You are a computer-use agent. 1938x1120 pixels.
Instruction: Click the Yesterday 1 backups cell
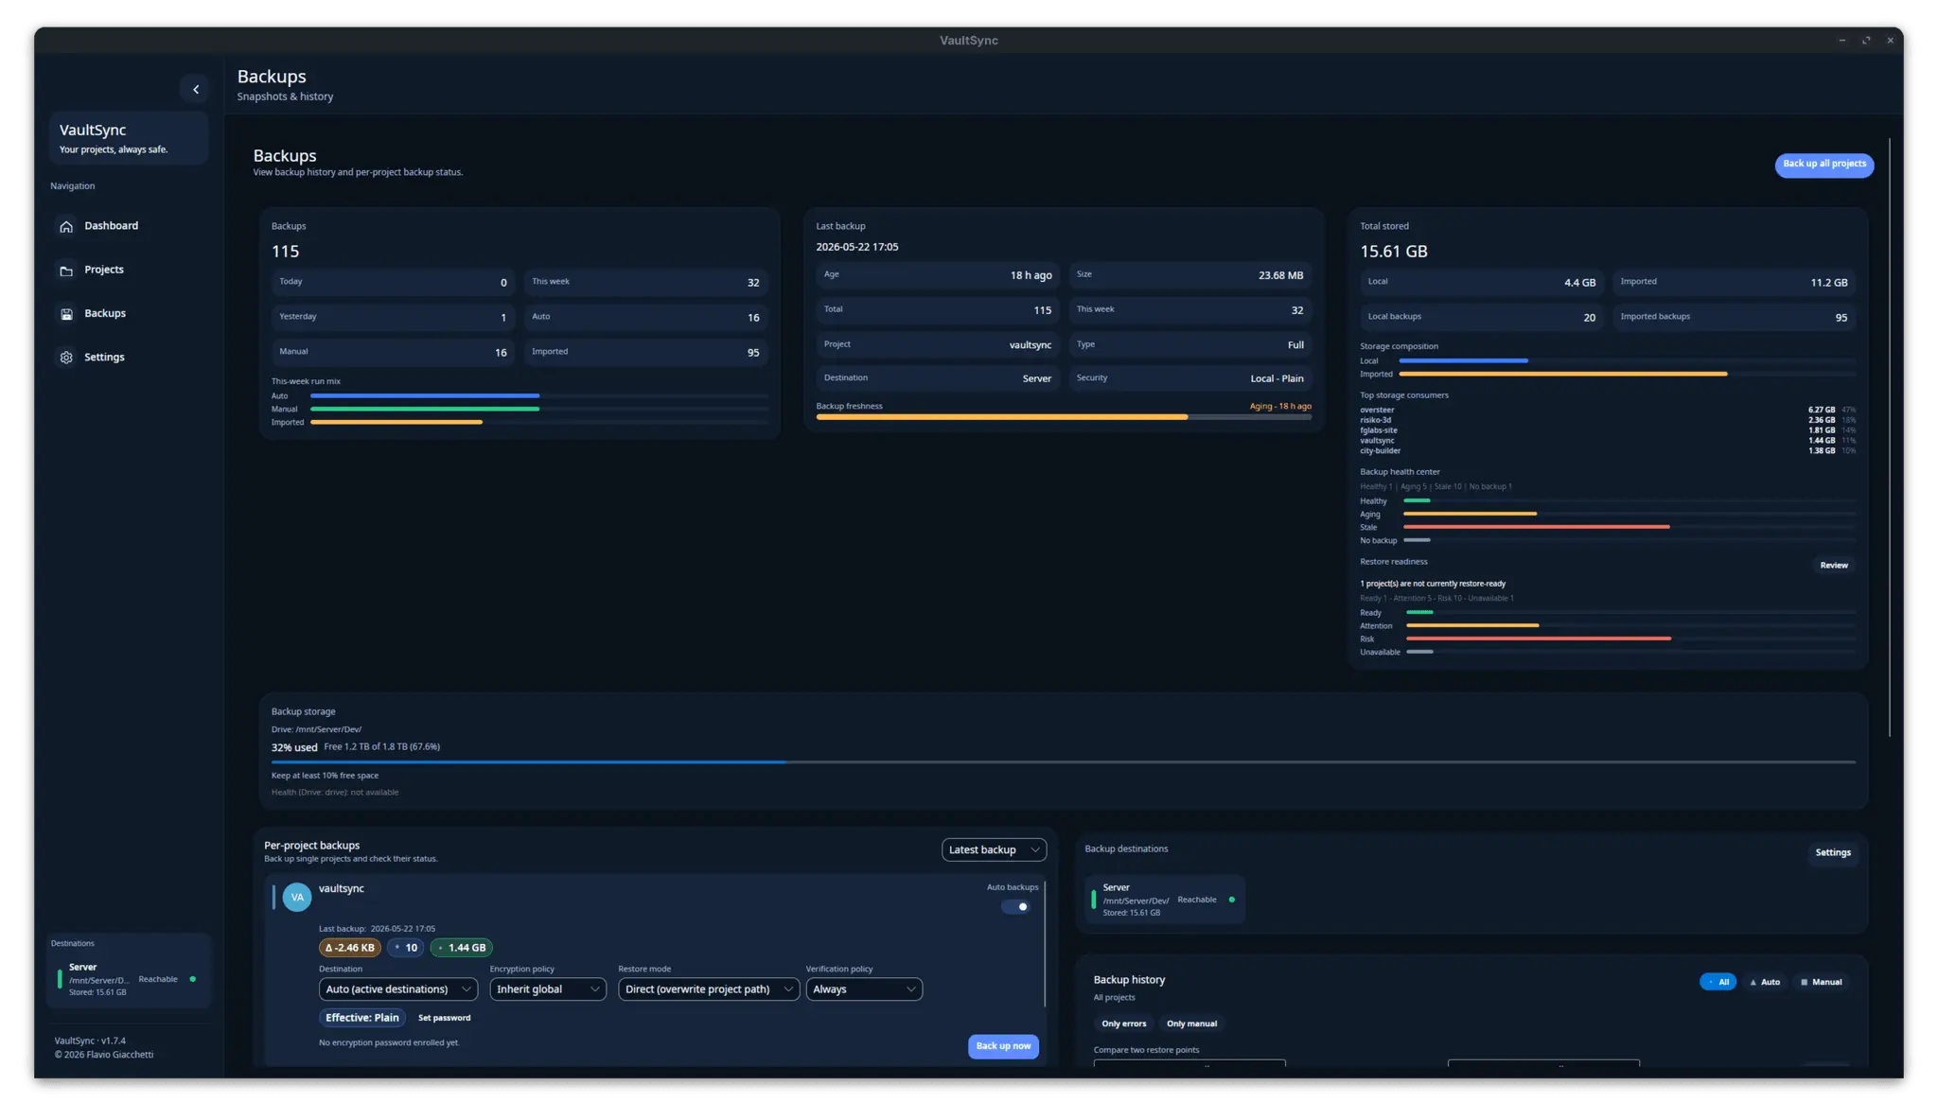click(393, 318)
